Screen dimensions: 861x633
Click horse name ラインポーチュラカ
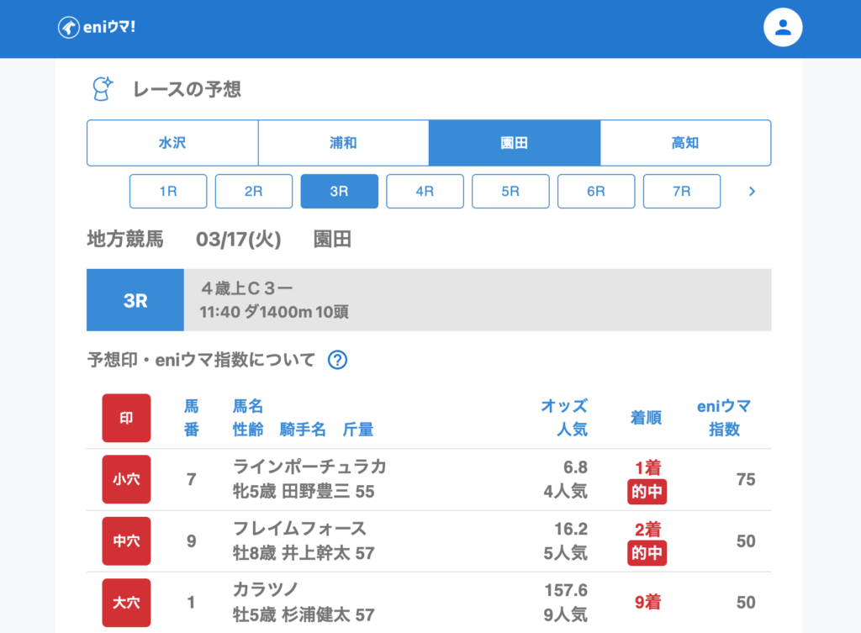(x=309, y=467)
